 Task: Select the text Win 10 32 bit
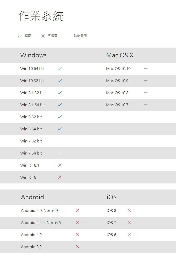(32, 81)
